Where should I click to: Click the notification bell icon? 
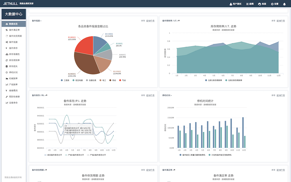tap(284, 4)
